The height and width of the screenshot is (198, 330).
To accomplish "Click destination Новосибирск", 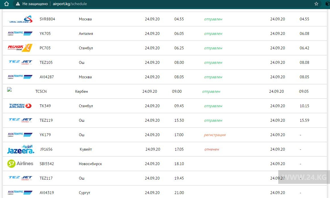I will tap(90, 164).
